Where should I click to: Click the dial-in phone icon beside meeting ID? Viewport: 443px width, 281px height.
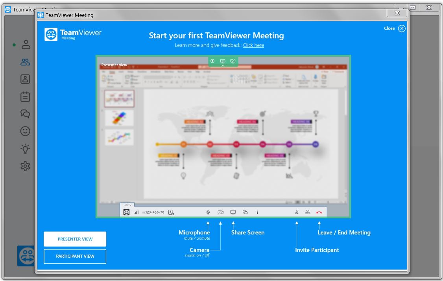click(171, 212)
